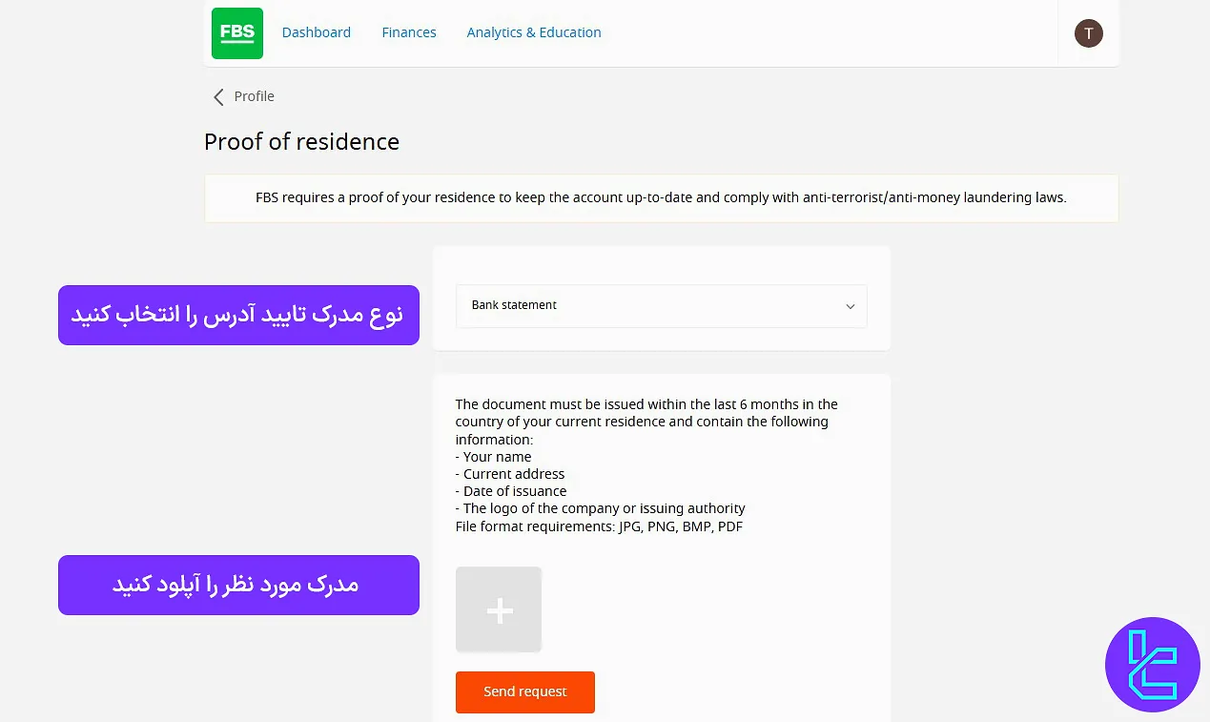Click the anti-money laundering notice banner
The width and height of the screenshot is (1210, 722).
(661, 197)
